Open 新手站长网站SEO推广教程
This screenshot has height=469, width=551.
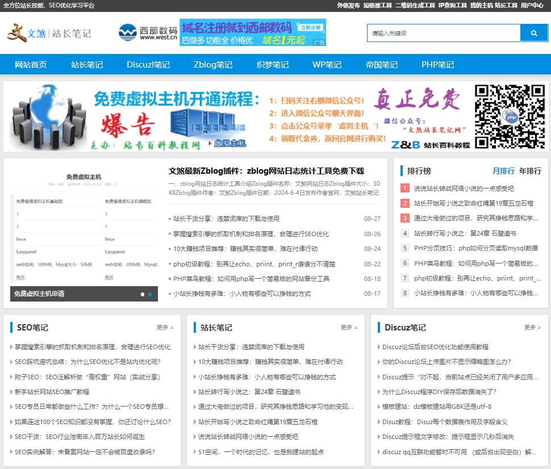point(52,392)
